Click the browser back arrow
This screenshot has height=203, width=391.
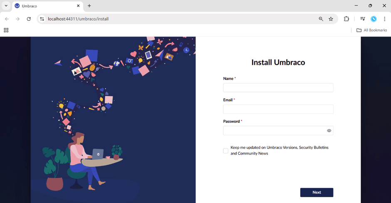click(7, 19)
